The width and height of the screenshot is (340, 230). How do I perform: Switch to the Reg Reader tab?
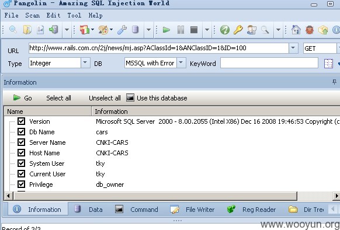(252, 209)
